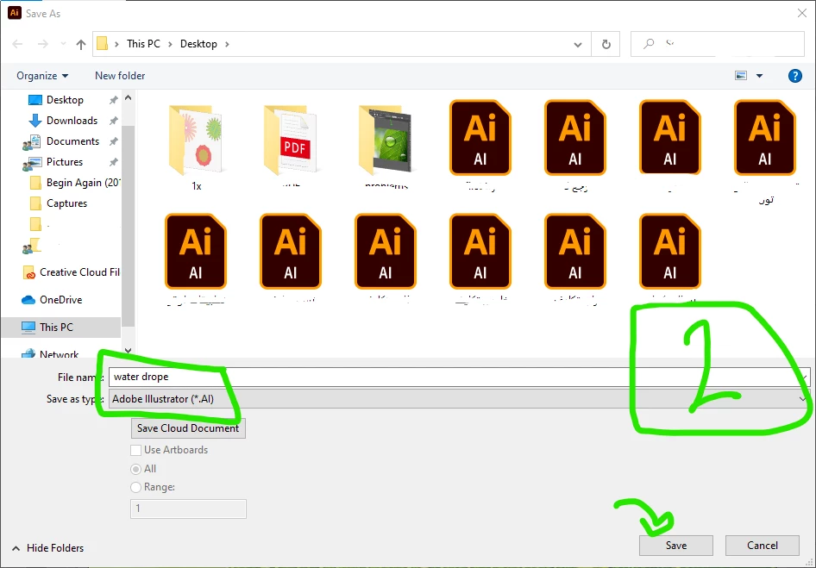Click the File name field containing water drope
Screen dimensions: 816x568
[x=459, y=378]
